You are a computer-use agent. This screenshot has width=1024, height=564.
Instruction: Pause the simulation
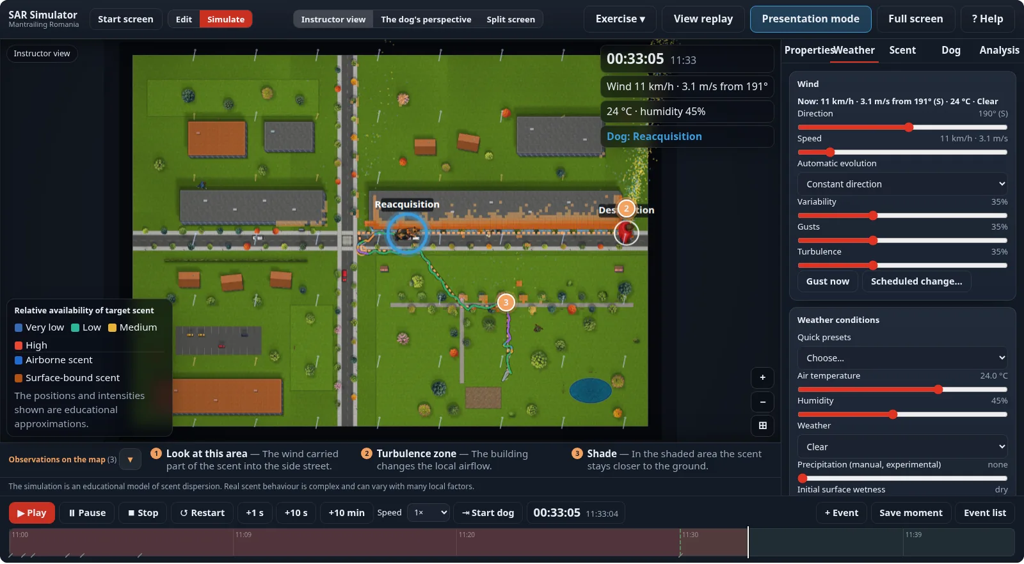coord(87,513)
